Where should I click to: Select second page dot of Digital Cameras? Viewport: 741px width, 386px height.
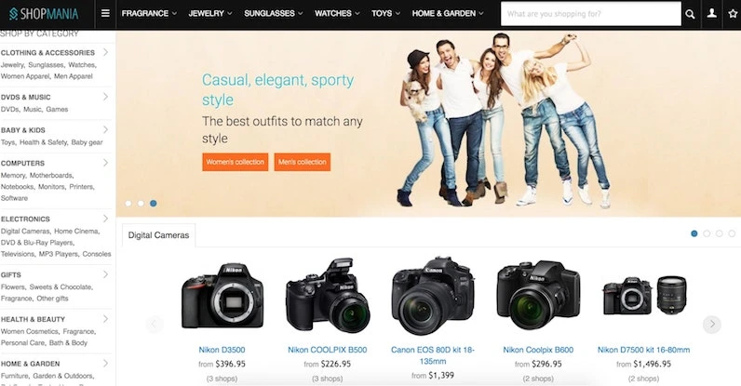click(707, 233)
